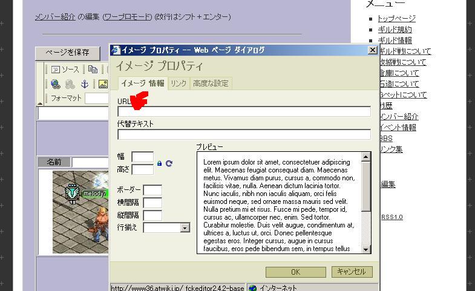
Task: Toggle the lock ratio padlock icon
Action: coord(159,163)
